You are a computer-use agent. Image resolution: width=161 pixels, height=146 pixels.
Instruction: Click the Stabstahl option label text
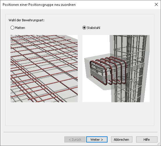click(94, 28)
